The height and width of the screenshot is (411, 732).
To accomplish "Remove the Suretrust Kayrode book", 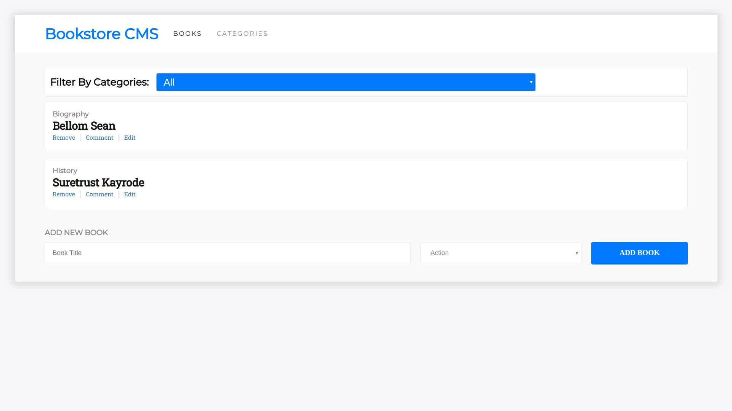I will tap(64, 194).
